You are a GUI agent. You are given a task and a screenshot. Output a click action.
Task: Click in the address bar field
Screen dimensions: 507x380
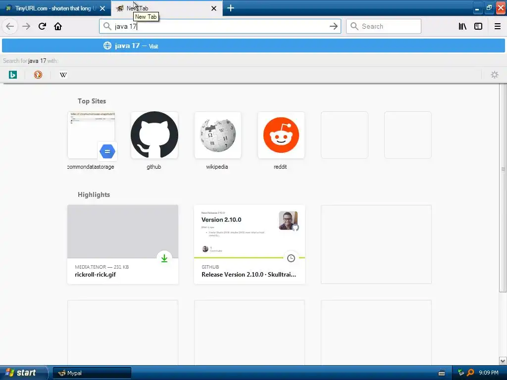tap(220, 26)
